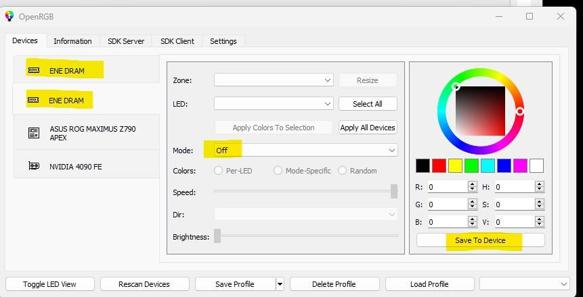Switch to the Devices tab
This screenshot has height=297, width=583.
(25, 40)
